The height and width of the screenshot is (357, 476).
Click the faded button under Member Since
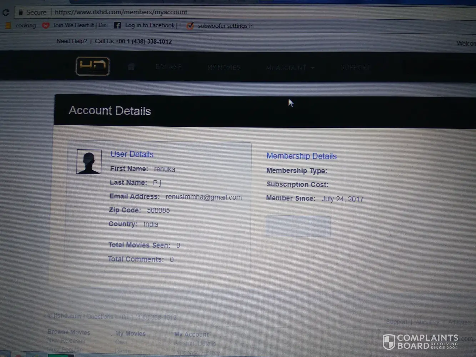coord(298,226)
